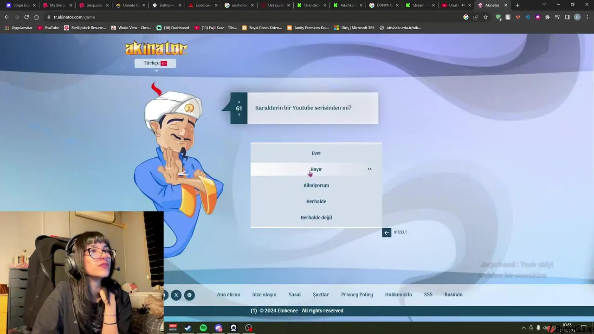The image size is (594, 334).
Task: Open the Royal Canin Kitten bookmark
Action: point(262,28)
